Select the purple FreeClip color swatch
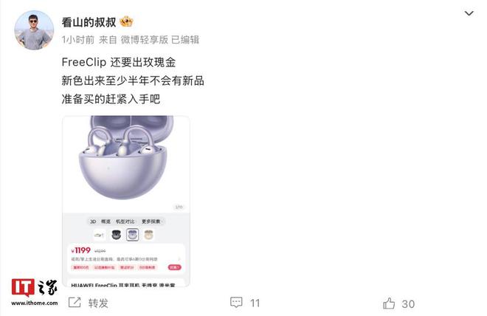Image resolution: width=487 pixels, height=316 pixels. [133, 235]
